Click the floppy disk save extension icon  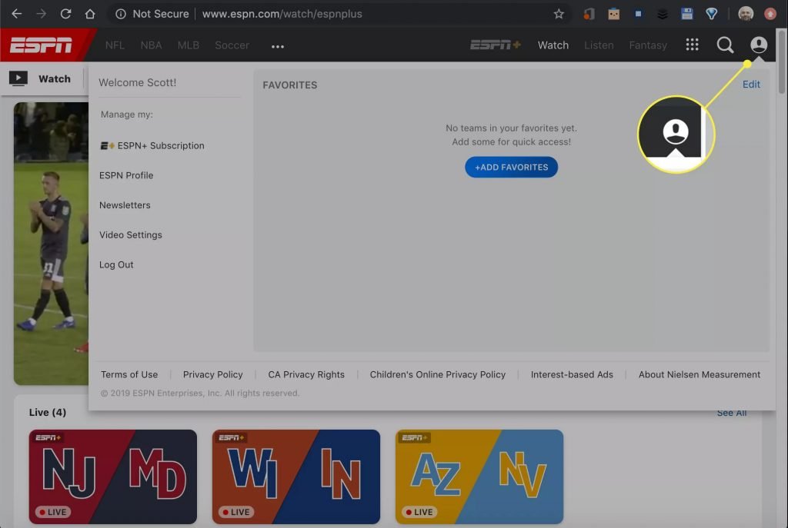pyautogui.click(x=687, y=14)
